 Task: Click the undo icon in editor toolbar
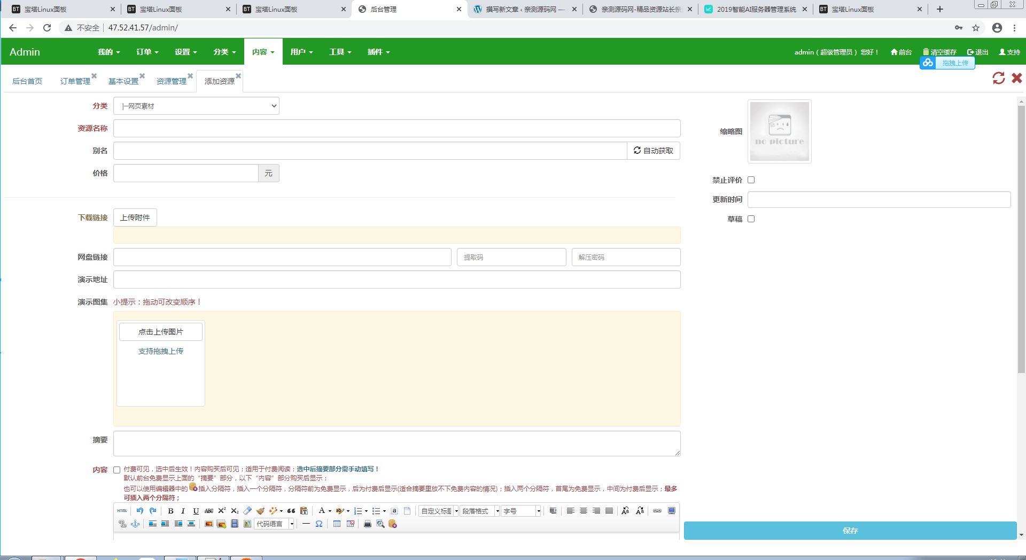pyautogui.click(x=139, y=511)
